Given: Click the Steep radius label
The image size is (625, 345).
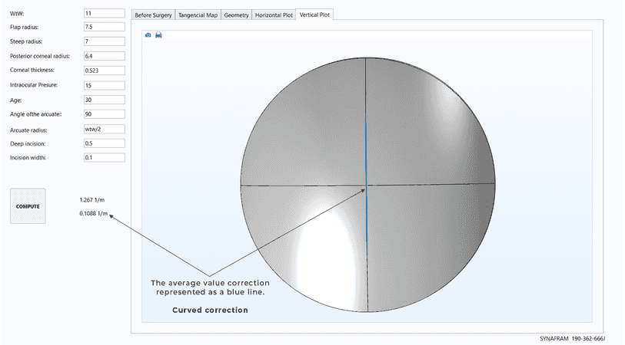Looking at the screenshot, I should pos(26,41).
